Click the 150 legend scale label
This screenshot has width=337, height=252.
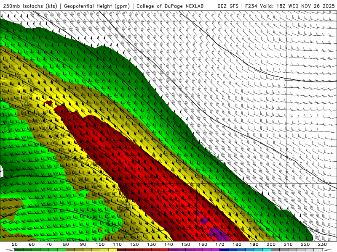point(186,244)
